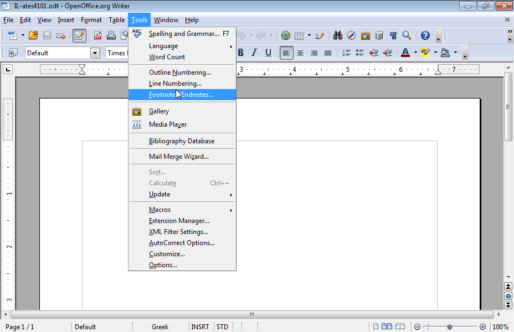This screenshot has height=332, width=514.
Task: Turn bullets on or off
Action: tap(360, 53)
